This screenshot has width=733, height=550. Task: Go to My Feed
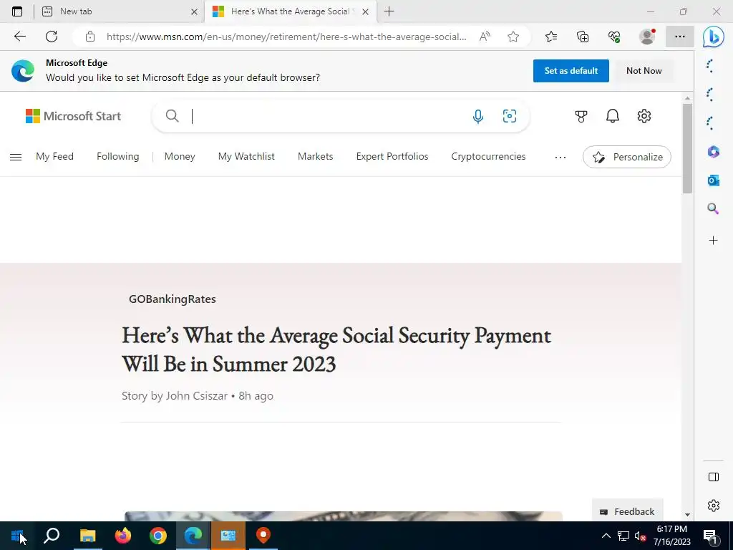click(54, 156)
